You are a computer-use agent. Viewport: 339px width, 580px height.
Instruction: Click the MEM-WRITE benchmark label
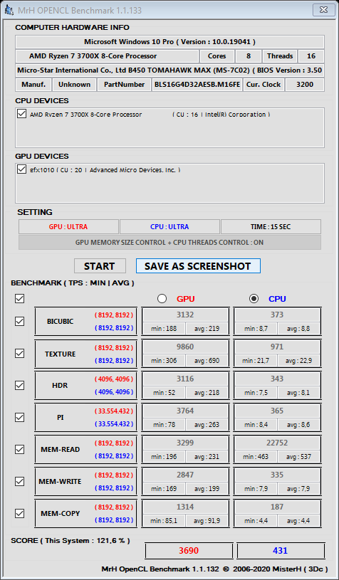pos(60,482)
